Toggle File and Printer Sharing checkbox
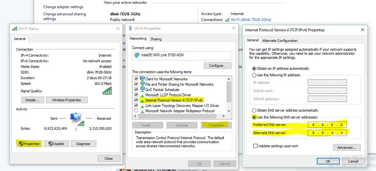The height and width of the screenshot is (171, 376). click(136, 84)
